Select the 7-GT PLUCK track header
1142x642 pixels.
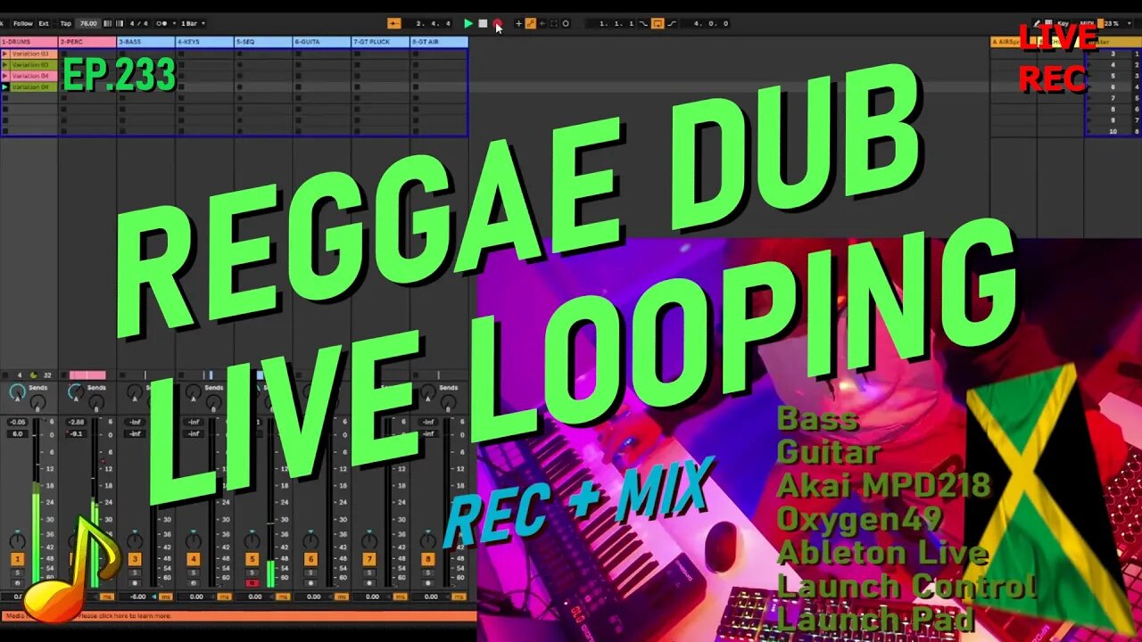381,42
